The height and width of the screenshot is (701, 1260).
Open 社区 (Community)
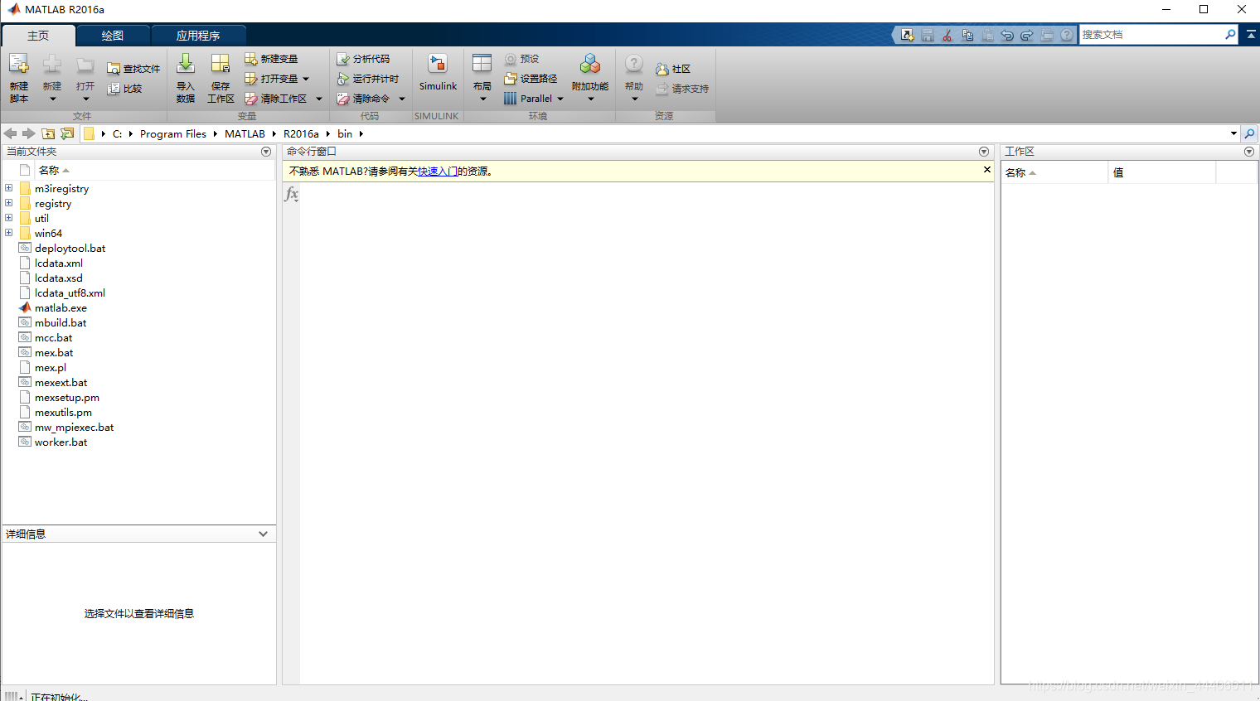673,69
